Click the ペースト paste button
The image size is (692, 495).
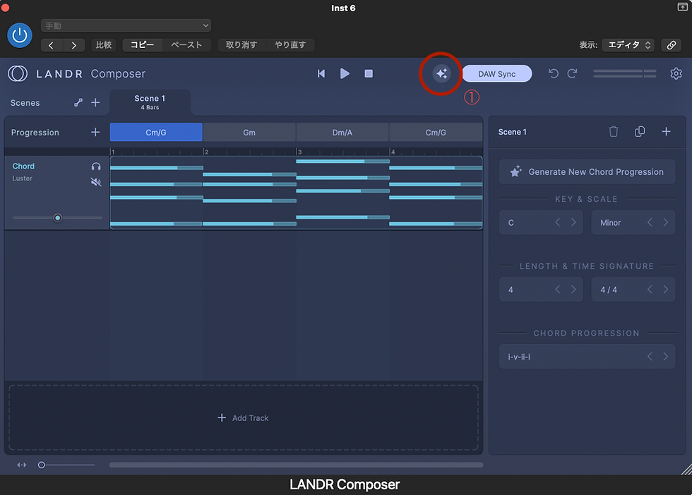coord(186,45)
